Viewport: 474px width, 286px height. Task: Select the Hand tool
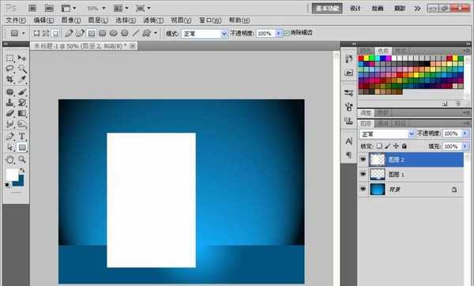click(10, 160)
